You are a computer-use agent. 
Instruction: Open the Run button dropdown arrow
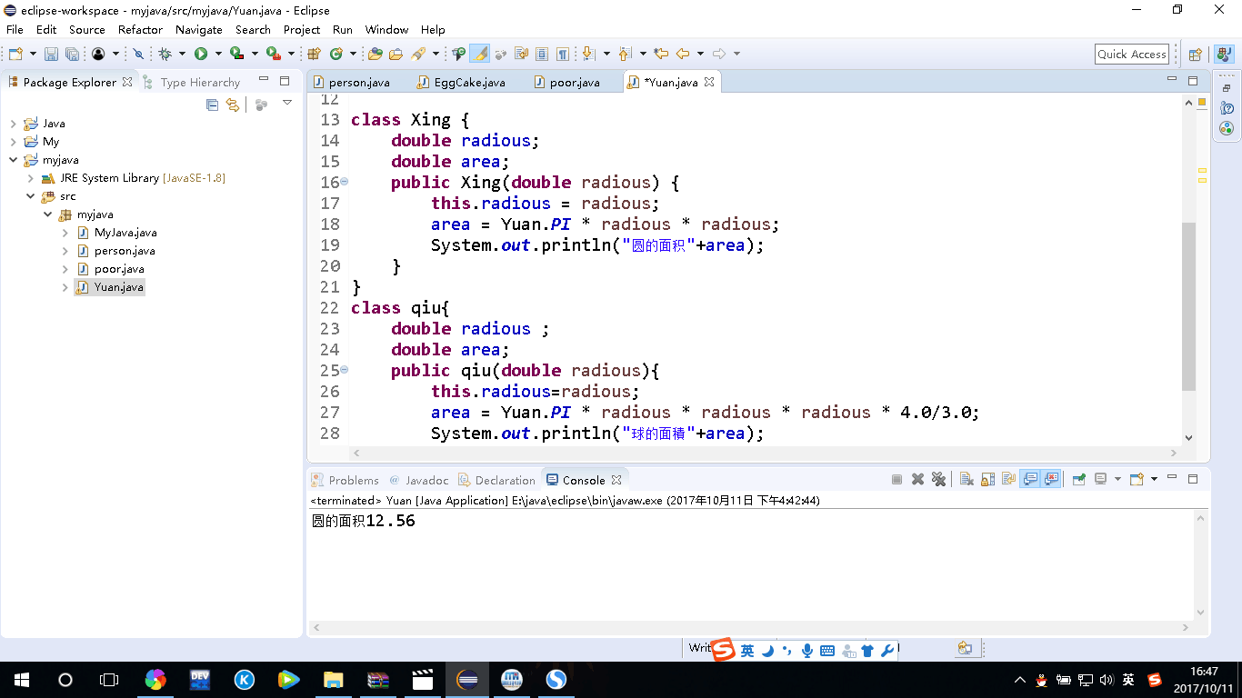pos(218,54)
